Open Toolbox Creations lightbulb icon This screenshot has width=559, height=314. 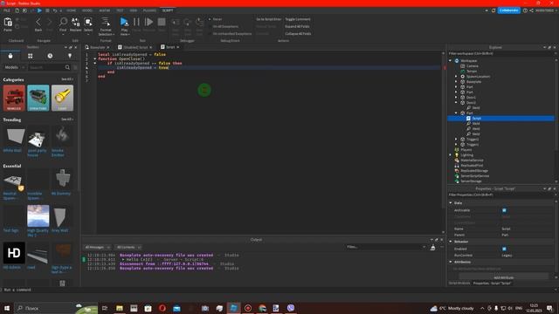[70, 56]
